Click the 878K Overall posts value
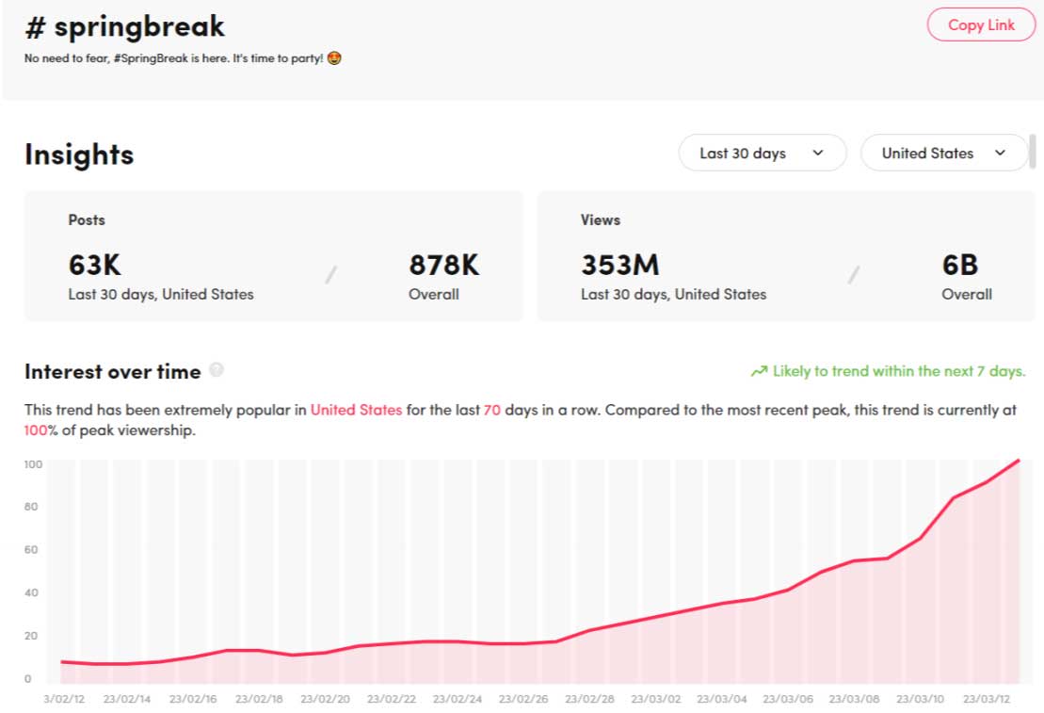Viewport: 1044px width, 713px height. point(443,265)
